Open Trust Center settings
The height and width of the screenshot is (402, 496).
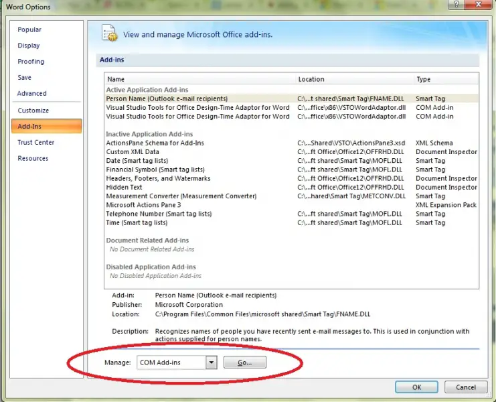[35, 143]
